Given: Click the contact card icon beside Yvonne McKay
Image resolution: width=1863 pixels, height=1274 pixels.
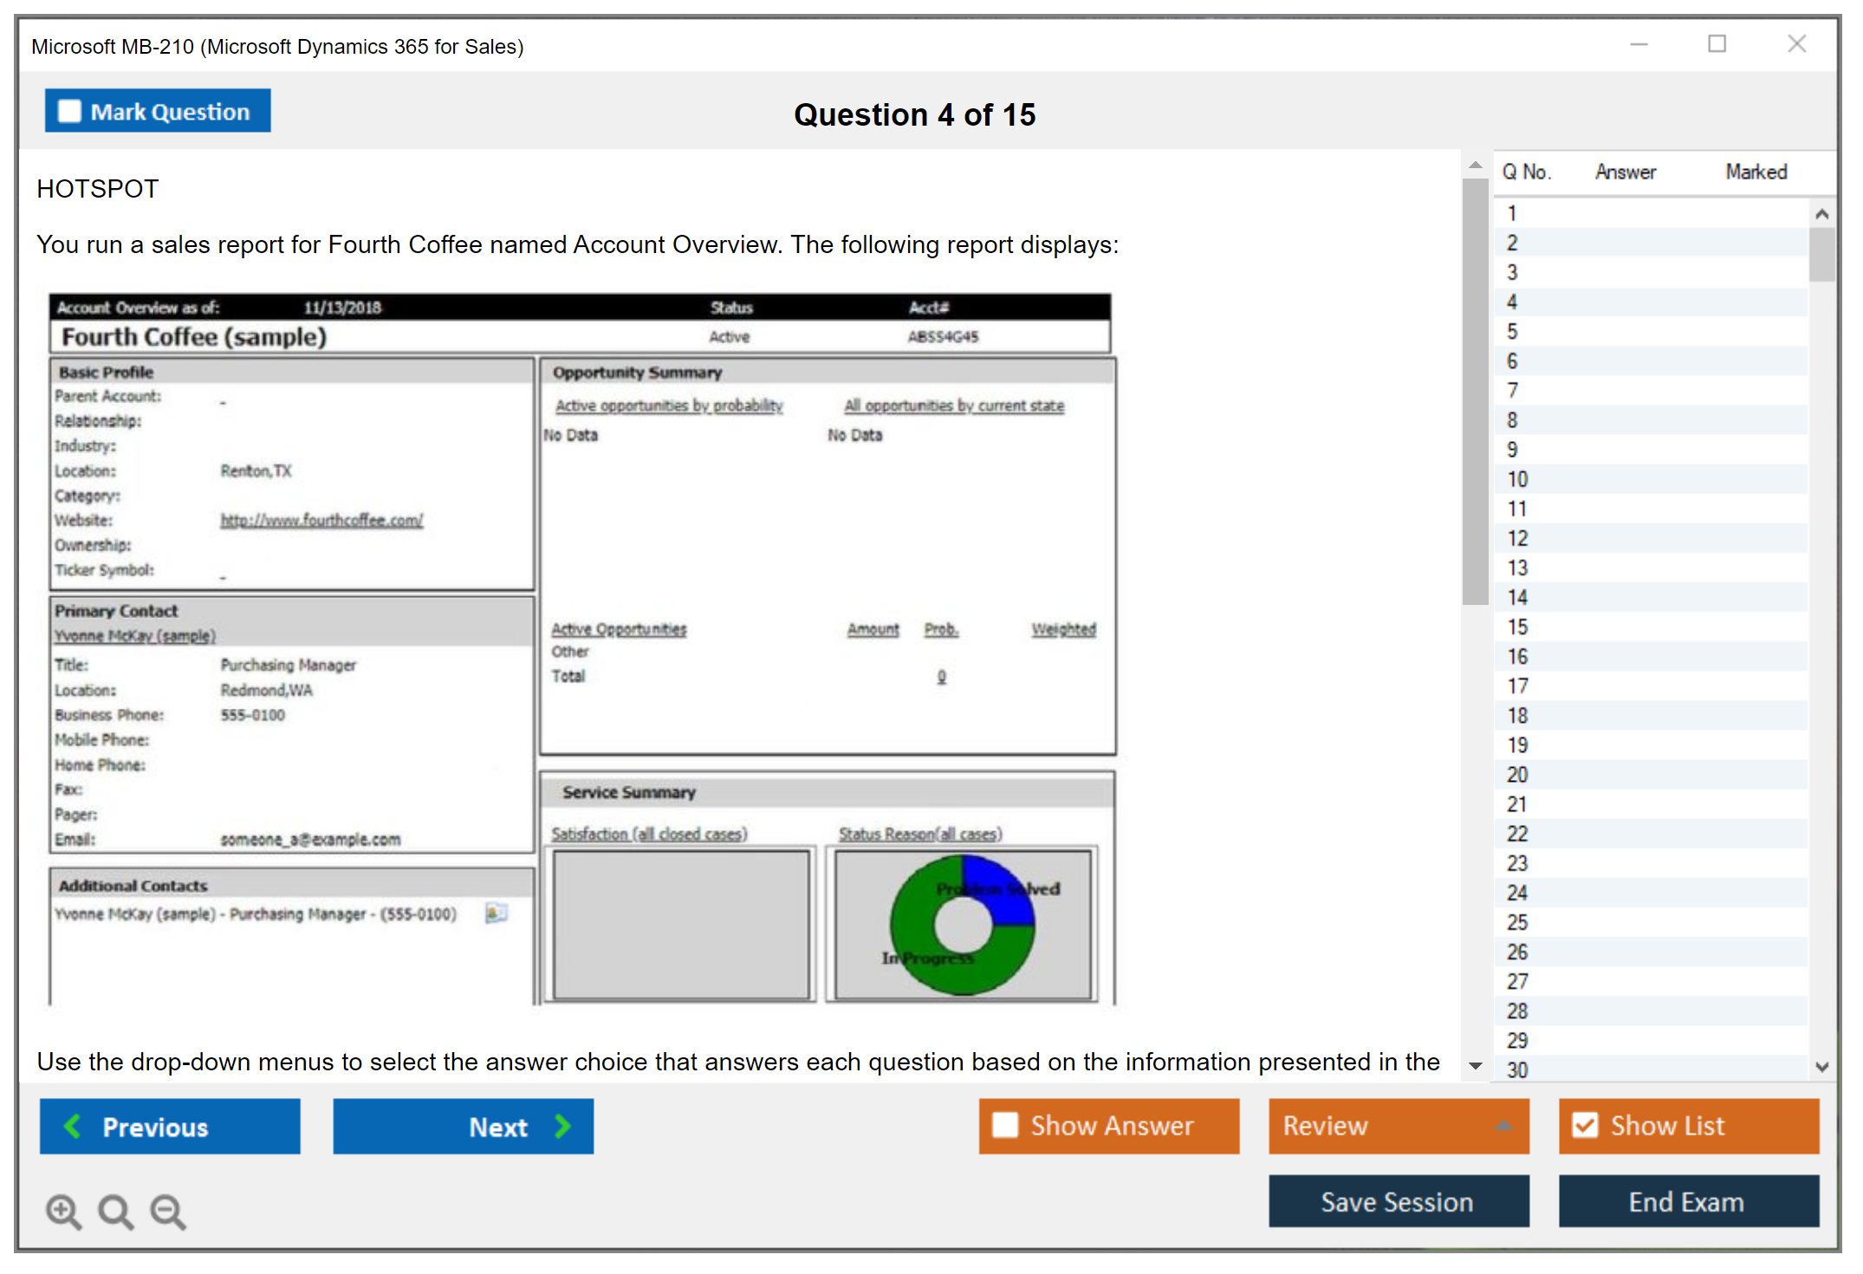Looking at the screenshot, I should click(x=496, y=913).
